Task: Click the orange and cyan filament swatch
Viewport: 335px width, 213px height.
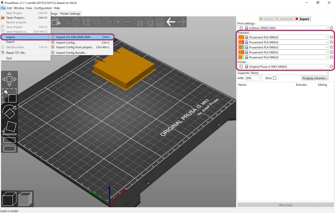Action: tap(241, 47)
